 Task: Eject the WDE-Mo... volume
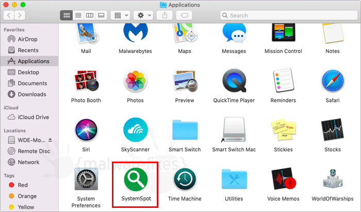(50, 140)
